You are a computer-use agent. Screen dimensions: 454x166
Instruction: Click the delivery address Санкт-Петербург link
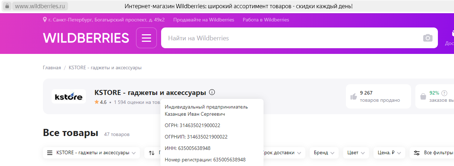106,20
